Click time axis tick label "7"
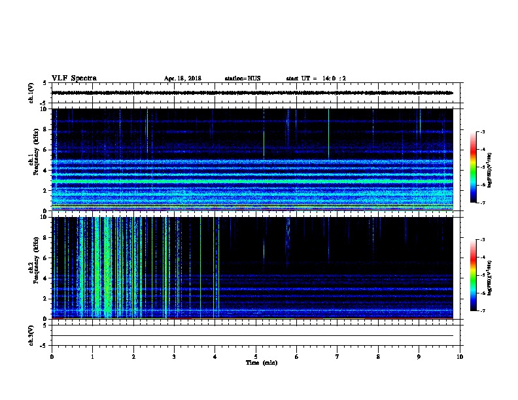This screenshot has width=518, height=400. coord(337,357)
